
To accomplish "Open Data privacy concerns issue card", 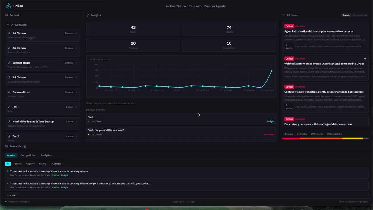I will (325, 121).
